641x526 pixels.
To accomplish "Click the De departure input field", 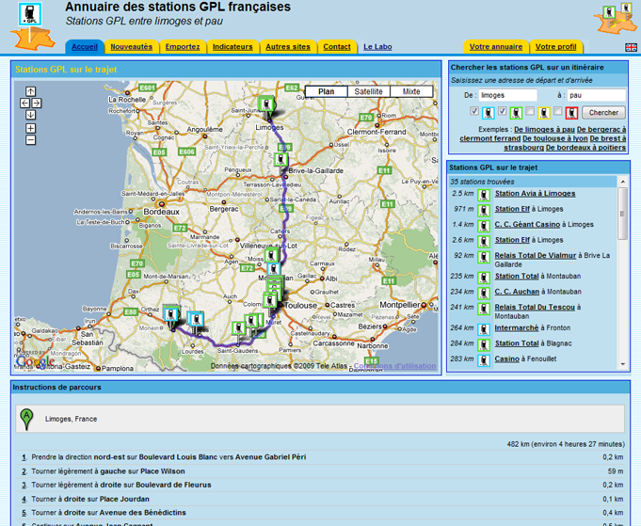I will [x=507, y=95].
